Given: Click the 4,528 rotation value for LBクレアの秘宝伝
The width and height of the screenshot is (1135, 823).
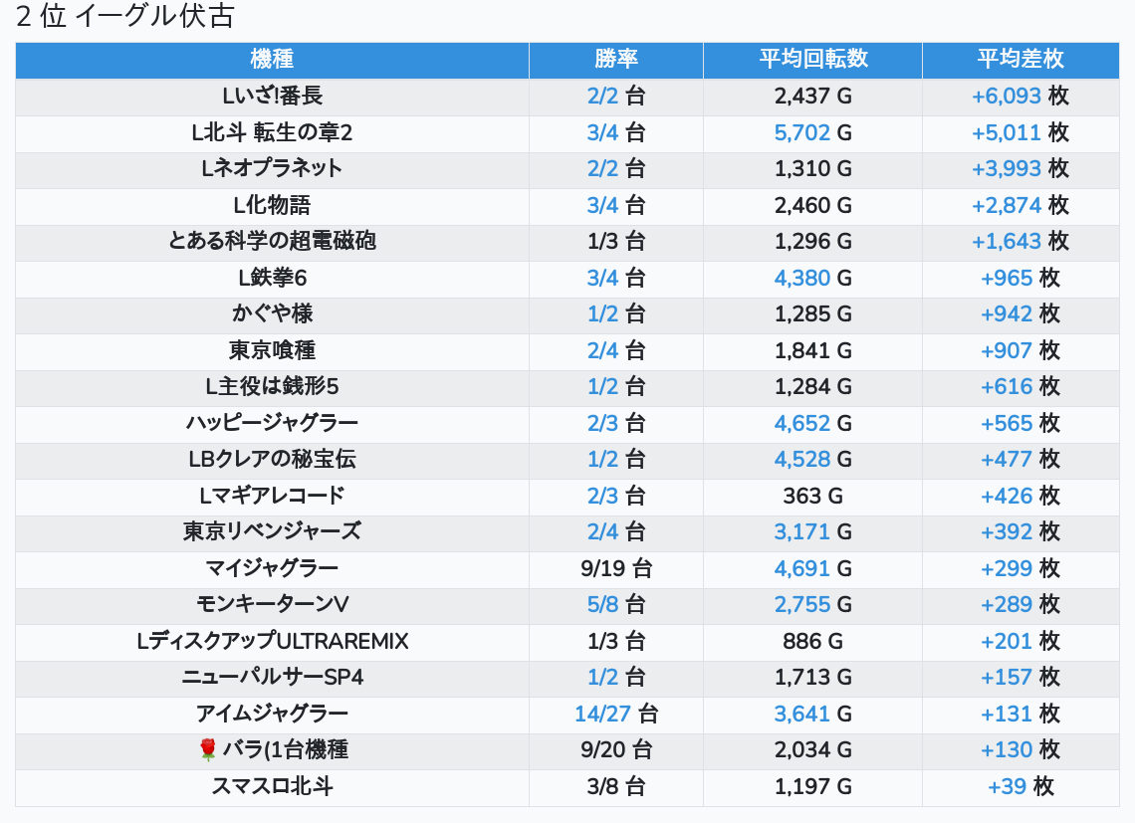Looking at the screenshot, I should pyautogui.click(x=801, y=460).
